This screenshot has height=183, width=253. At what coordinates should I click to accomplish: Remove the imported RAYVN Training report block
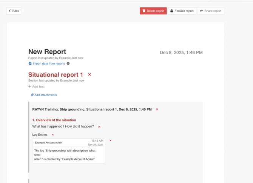157,109
